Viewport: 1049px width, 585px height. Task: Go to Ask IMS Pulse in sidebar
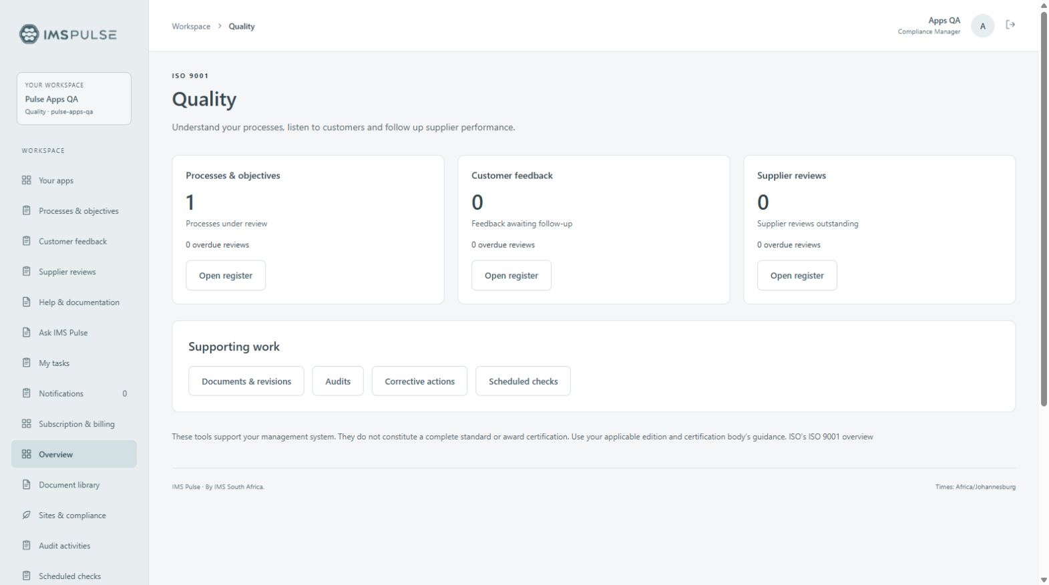[74, 332]
